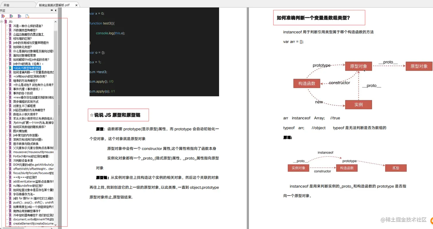This screenshot has height=229, width=433.
Task: Open bookmark ☆call和apply的区别和作用?
Action: (30, 76)
